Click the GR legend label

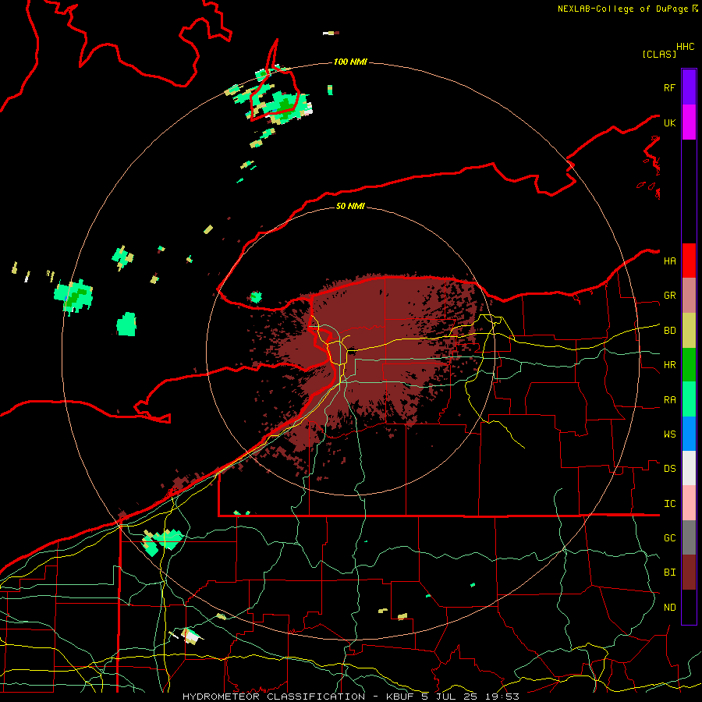point(669,296)
